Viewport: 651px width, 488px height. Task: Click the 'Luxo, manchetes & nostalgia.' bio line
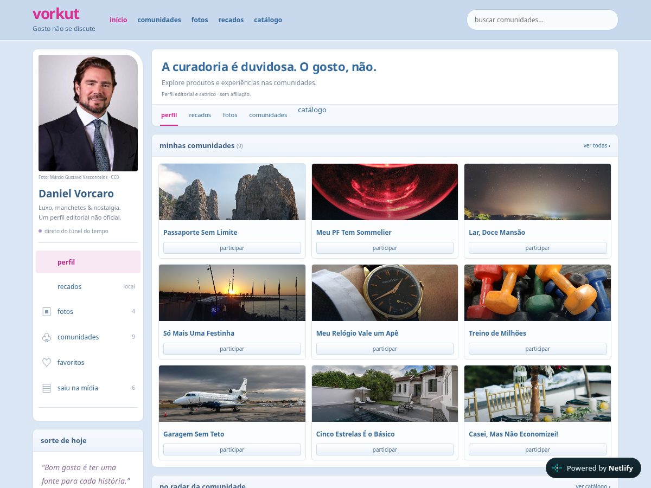80,208
